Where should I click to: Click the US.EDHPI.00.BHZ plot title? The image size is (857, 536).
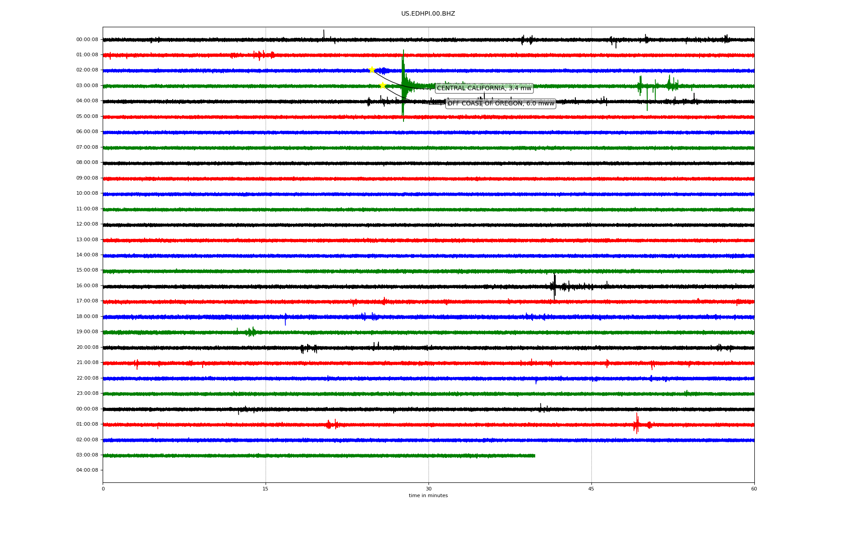point(428,14)
